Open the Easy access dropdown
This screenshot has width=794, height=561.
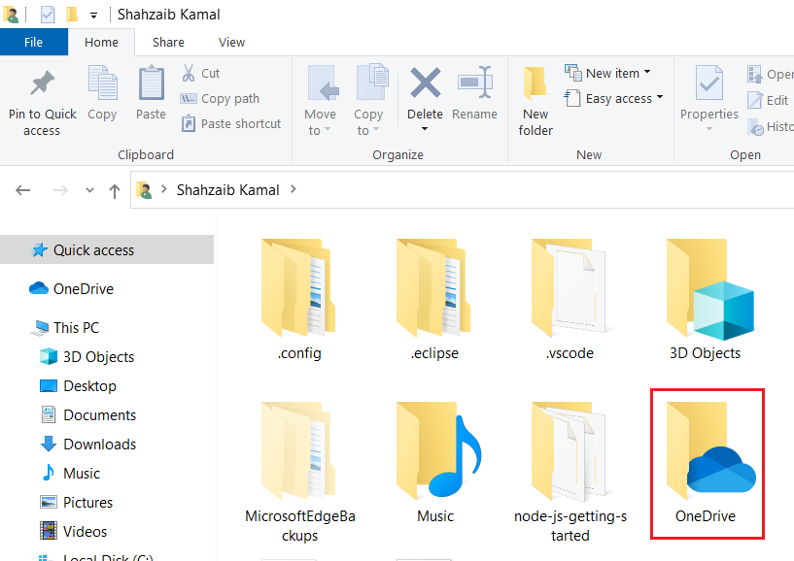[x=613, y=98]
